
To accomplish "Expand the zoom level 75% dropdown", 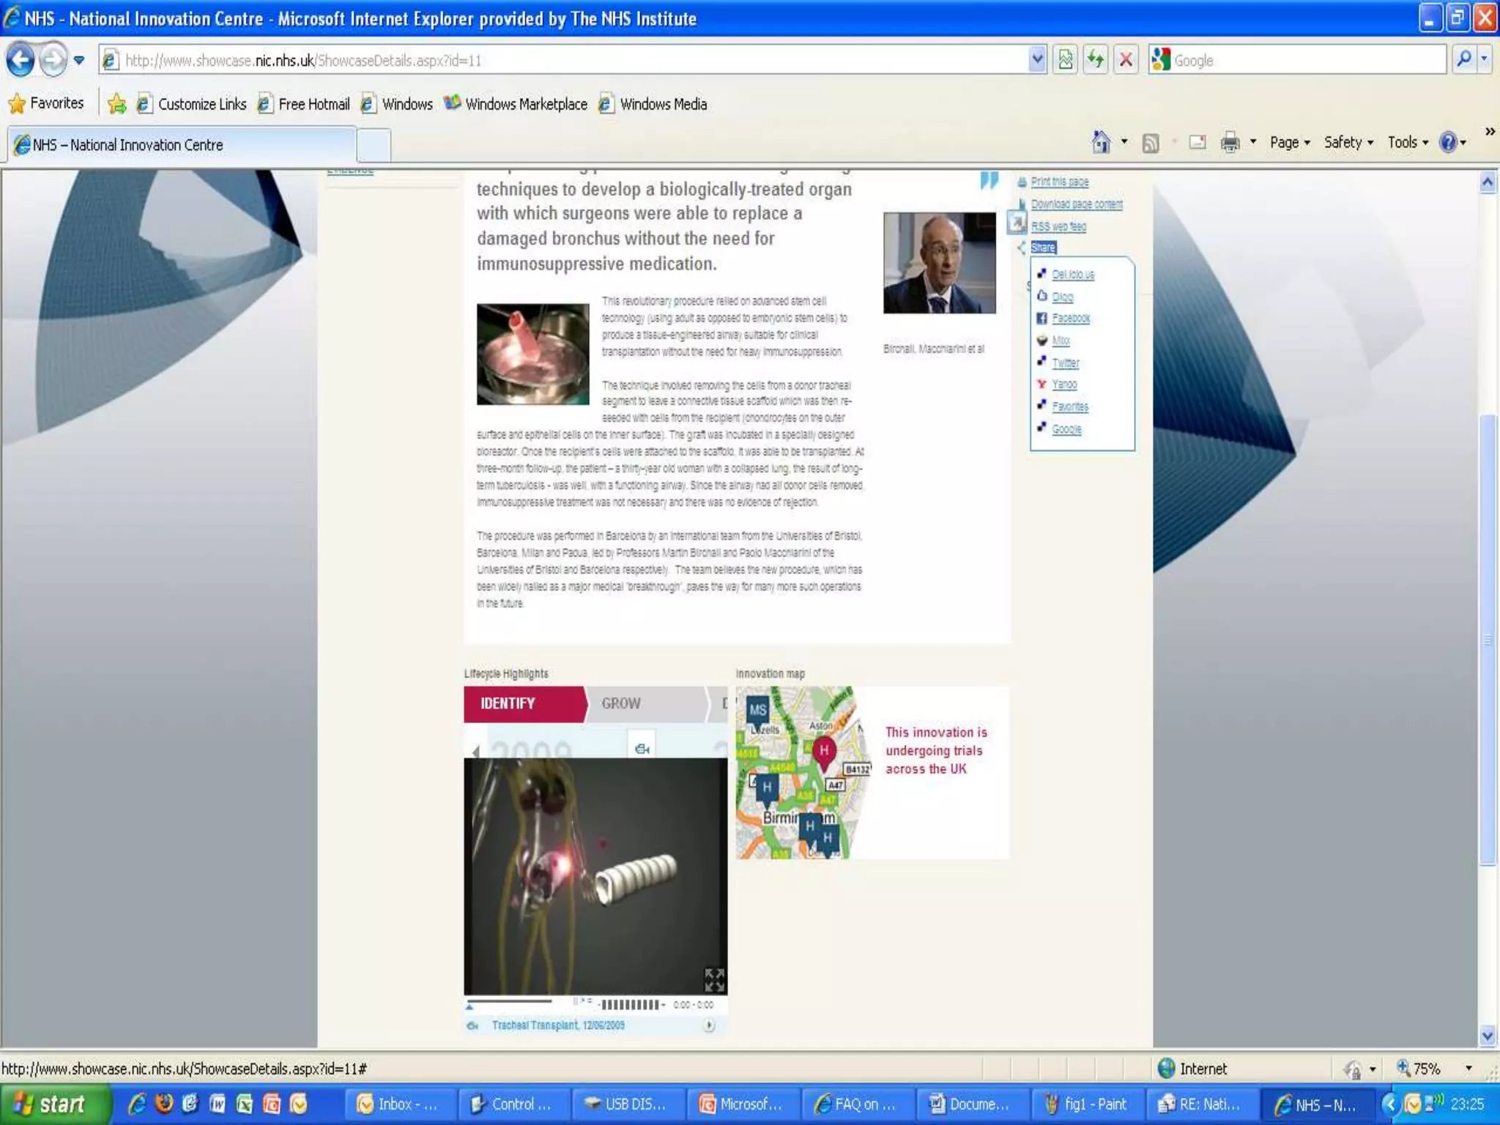I will (1469, 1069).
